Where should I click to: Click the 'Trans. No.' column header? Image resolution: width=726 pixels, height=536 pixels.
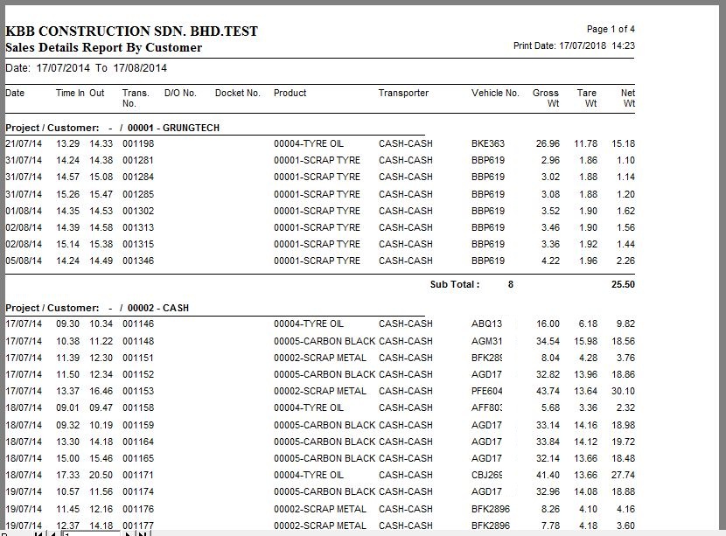(136, 98)
